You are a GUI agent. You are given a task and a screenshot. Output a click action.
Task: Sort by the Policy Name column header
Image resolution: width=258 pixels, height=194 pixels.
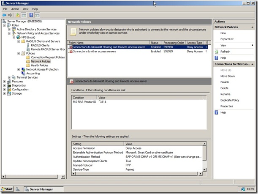[x=108, y=43]
